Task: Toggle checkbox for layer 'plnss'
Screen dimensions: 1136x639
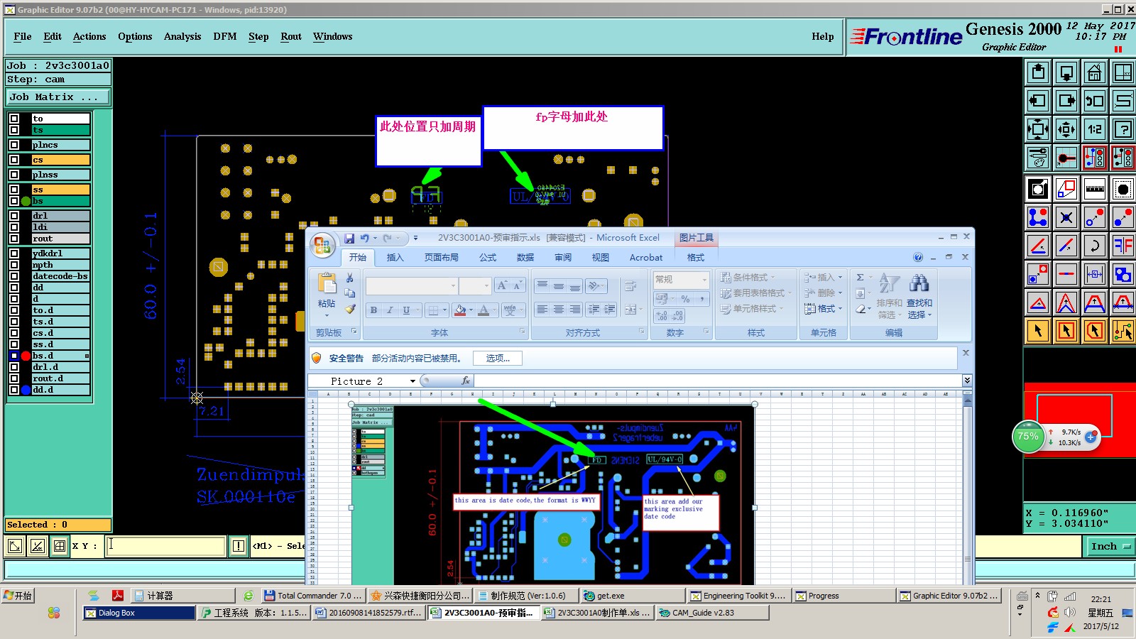Action: tap(14, 175)
